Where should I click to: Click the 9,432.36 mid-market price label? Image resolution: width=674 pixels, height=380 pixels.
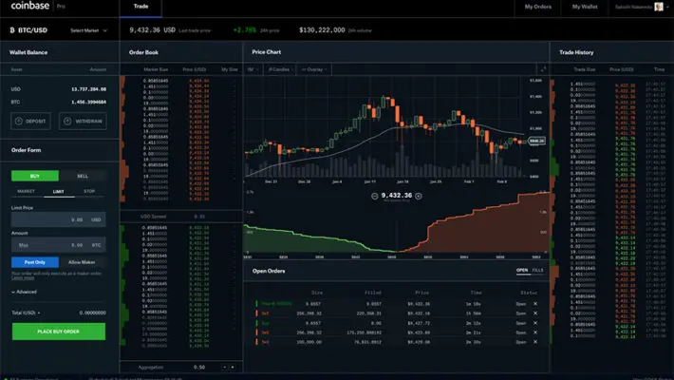point(396,196)
